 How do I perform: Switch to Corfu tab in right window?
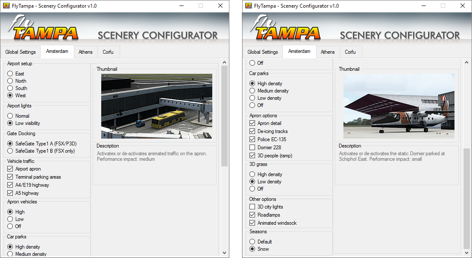[x=350, y=52]
